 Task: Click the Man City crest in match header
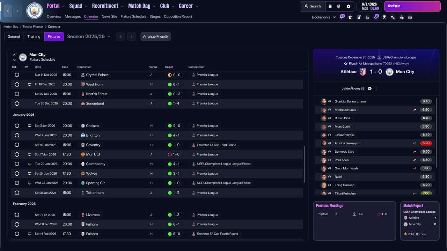click(390, 72)
